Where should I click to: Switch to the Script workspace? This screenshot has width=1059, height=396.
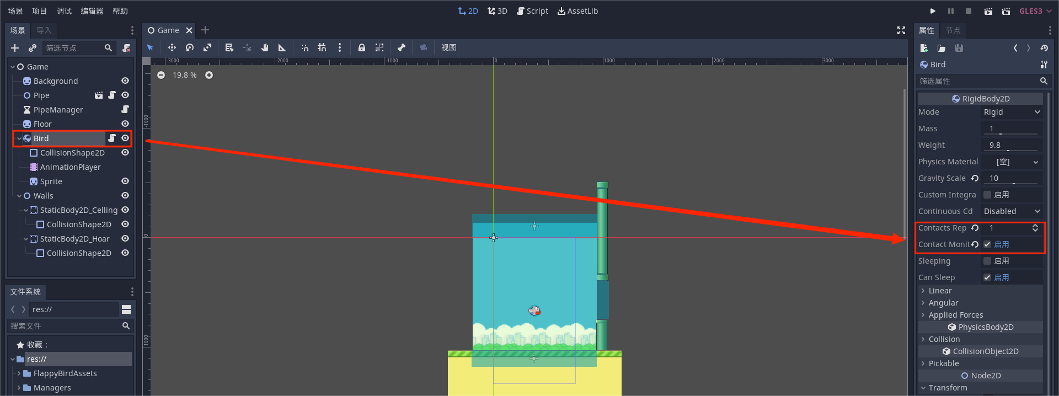coord(532,11)
